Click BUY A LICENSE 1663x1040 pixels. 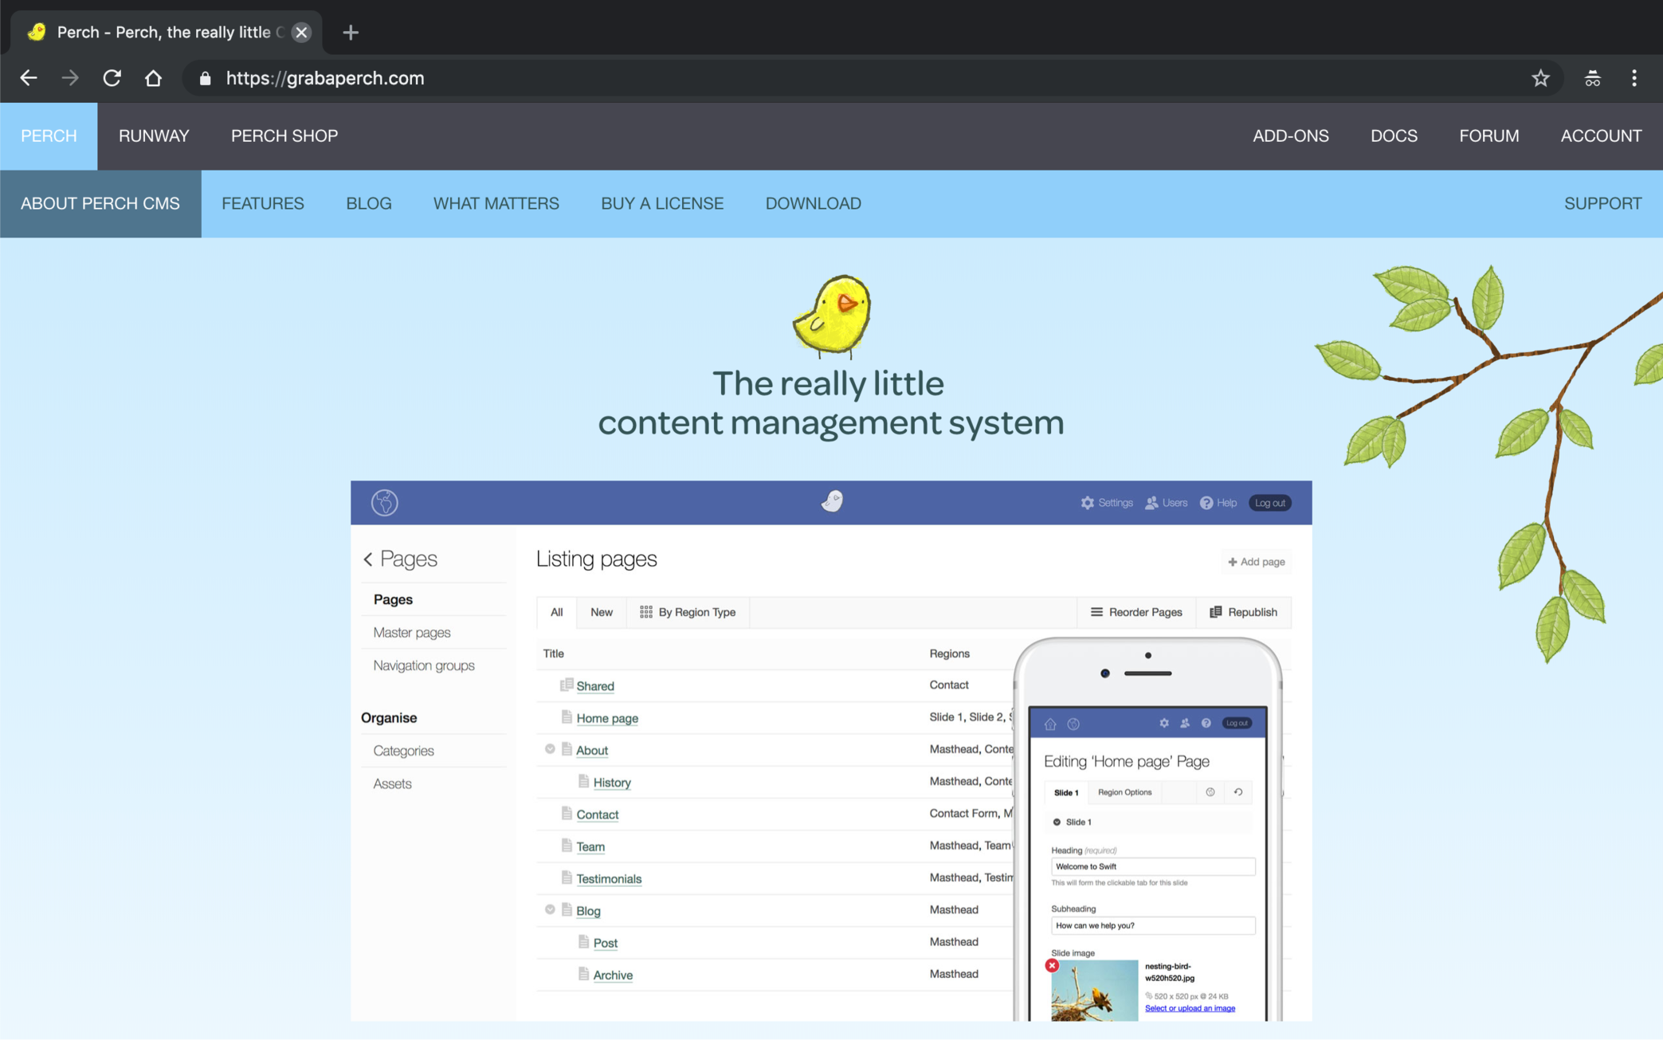662,204
